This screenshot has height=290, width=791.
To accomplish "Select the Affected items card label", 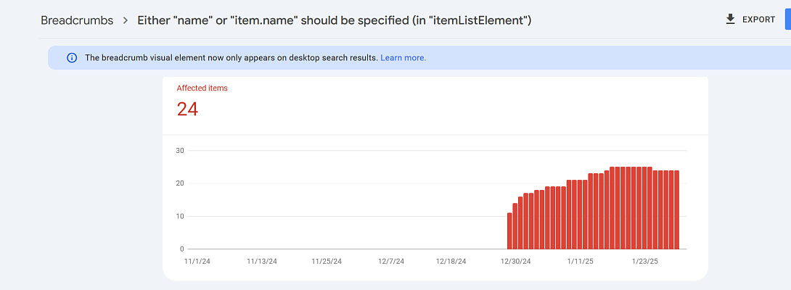I will (202, 88).
